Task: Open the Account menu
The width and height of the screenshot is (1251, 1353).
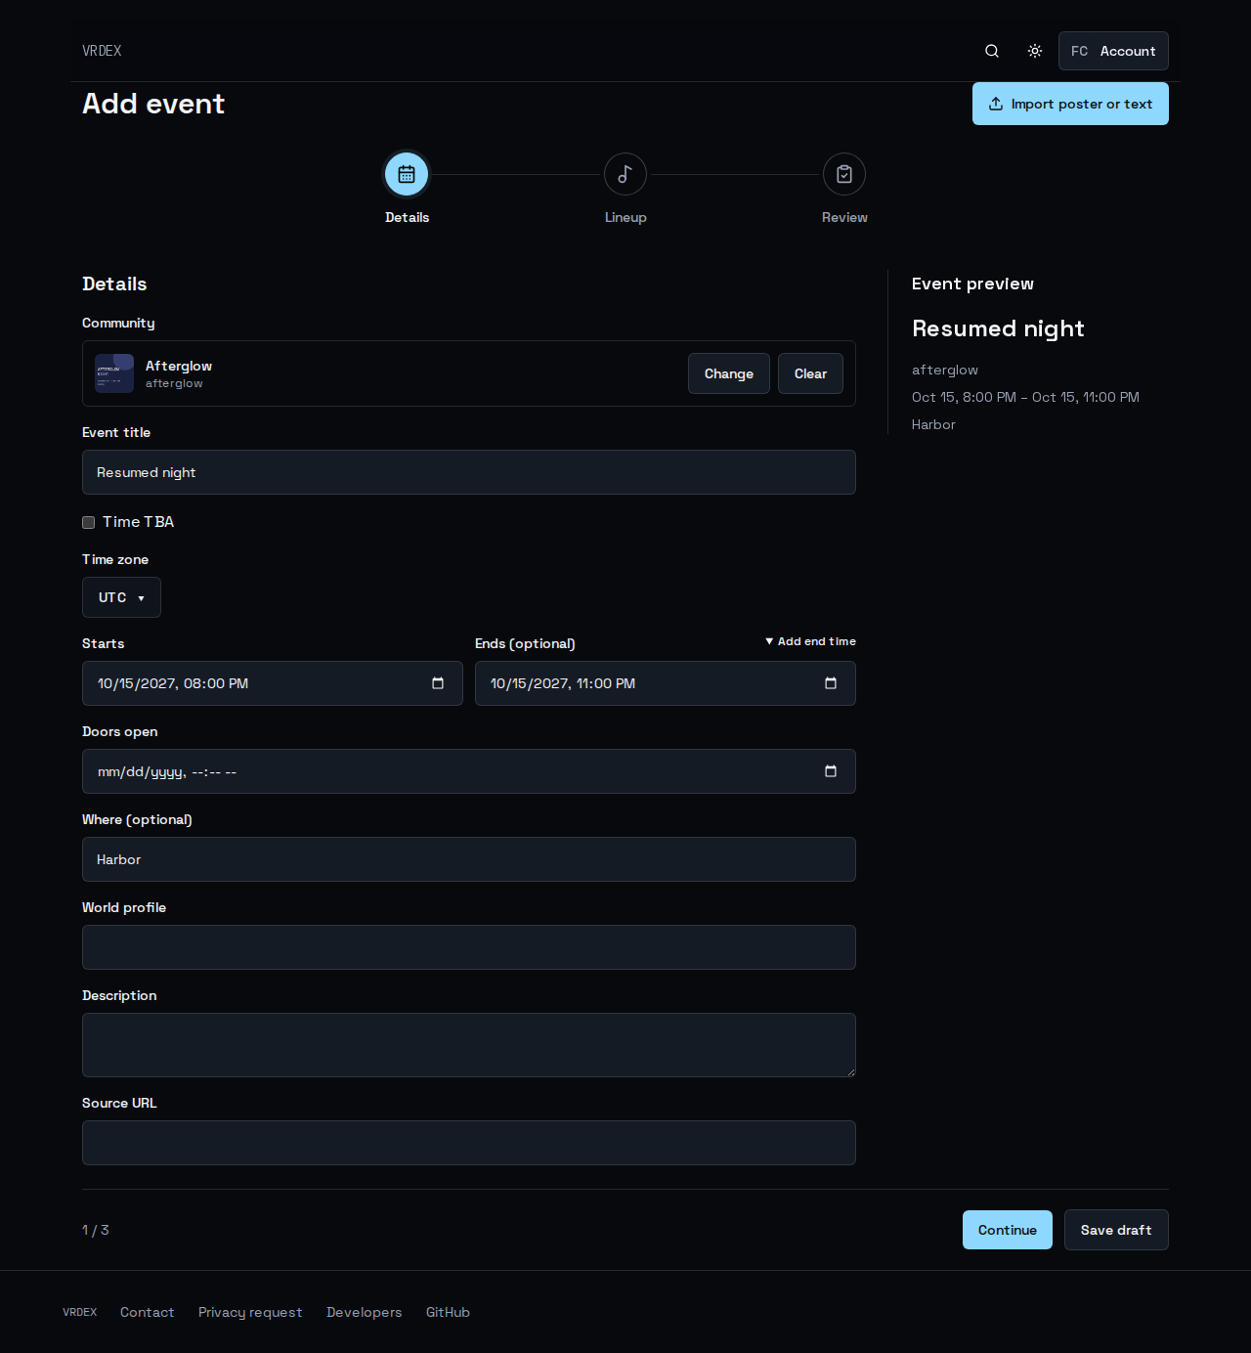Action: (1113, 51)
